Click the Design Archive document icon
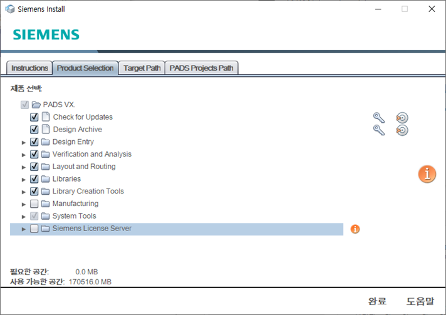The height and width of the screenshot is (315, 446). [46, 129]
